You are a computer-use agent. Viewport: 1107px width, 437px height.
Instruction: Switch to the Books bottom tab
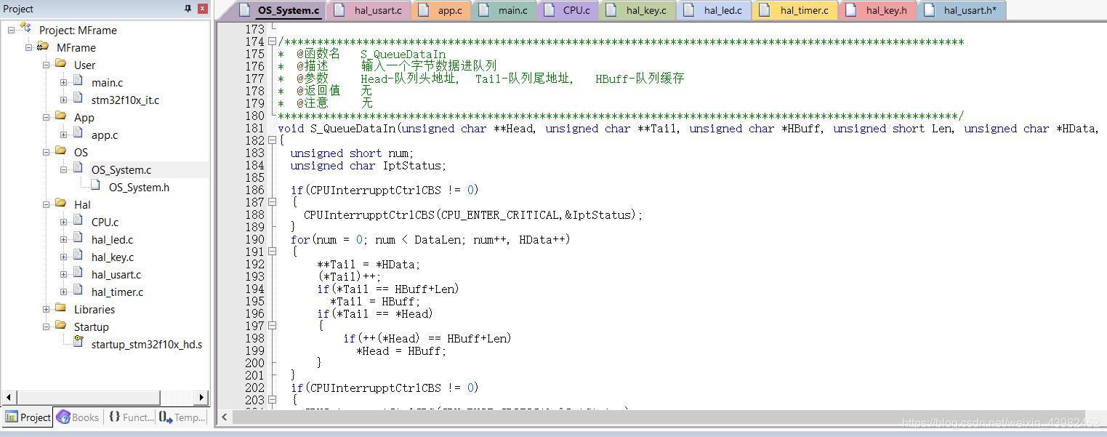click(78, 417)
